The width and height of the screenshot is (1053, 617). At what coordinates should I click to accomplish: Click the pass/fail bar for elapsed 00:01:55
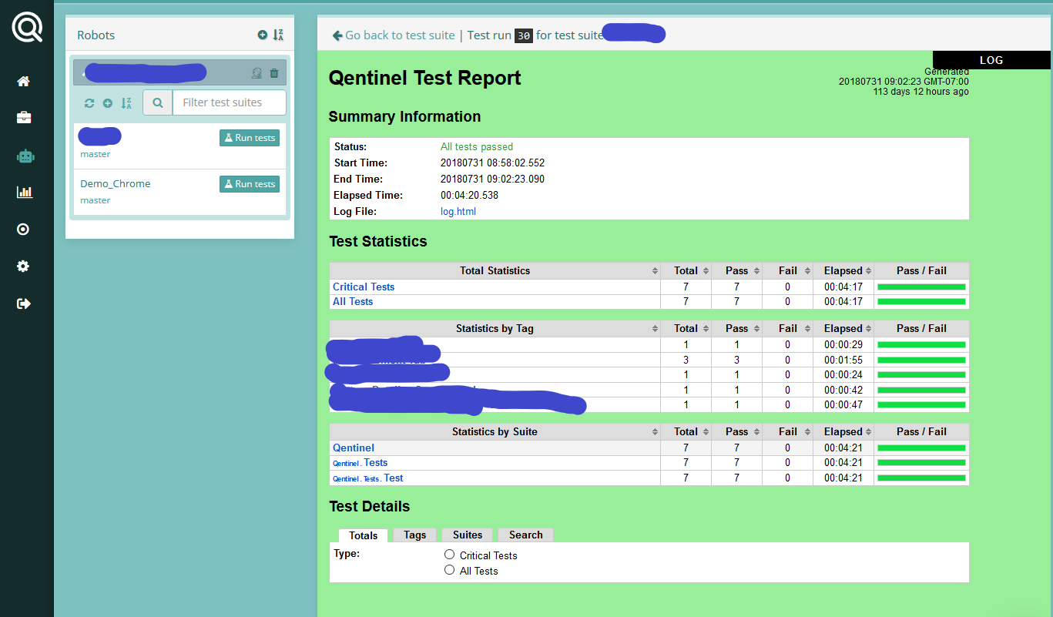tap(921, 360)
